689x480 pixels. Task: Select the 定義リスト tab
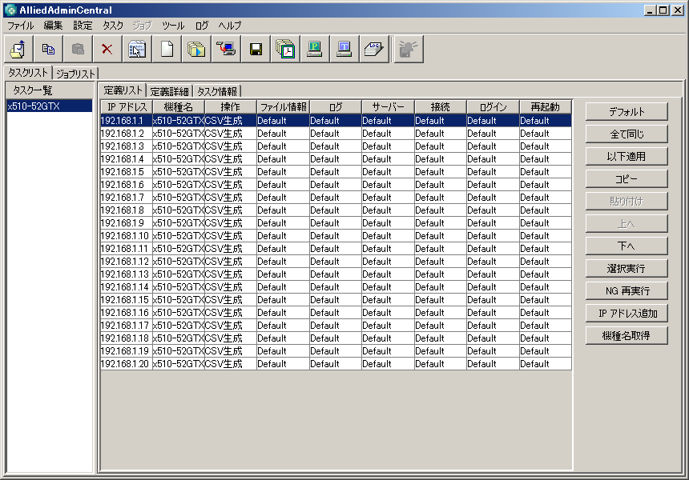[x=123, y=90]
